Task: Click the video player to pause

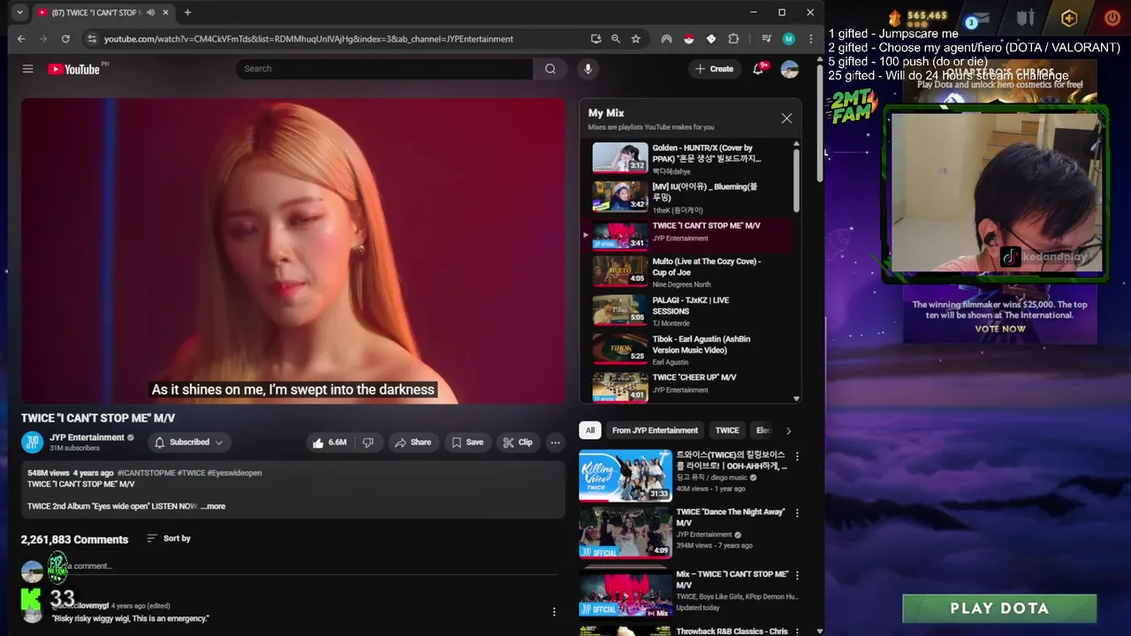Action: [x=293, y=251]
